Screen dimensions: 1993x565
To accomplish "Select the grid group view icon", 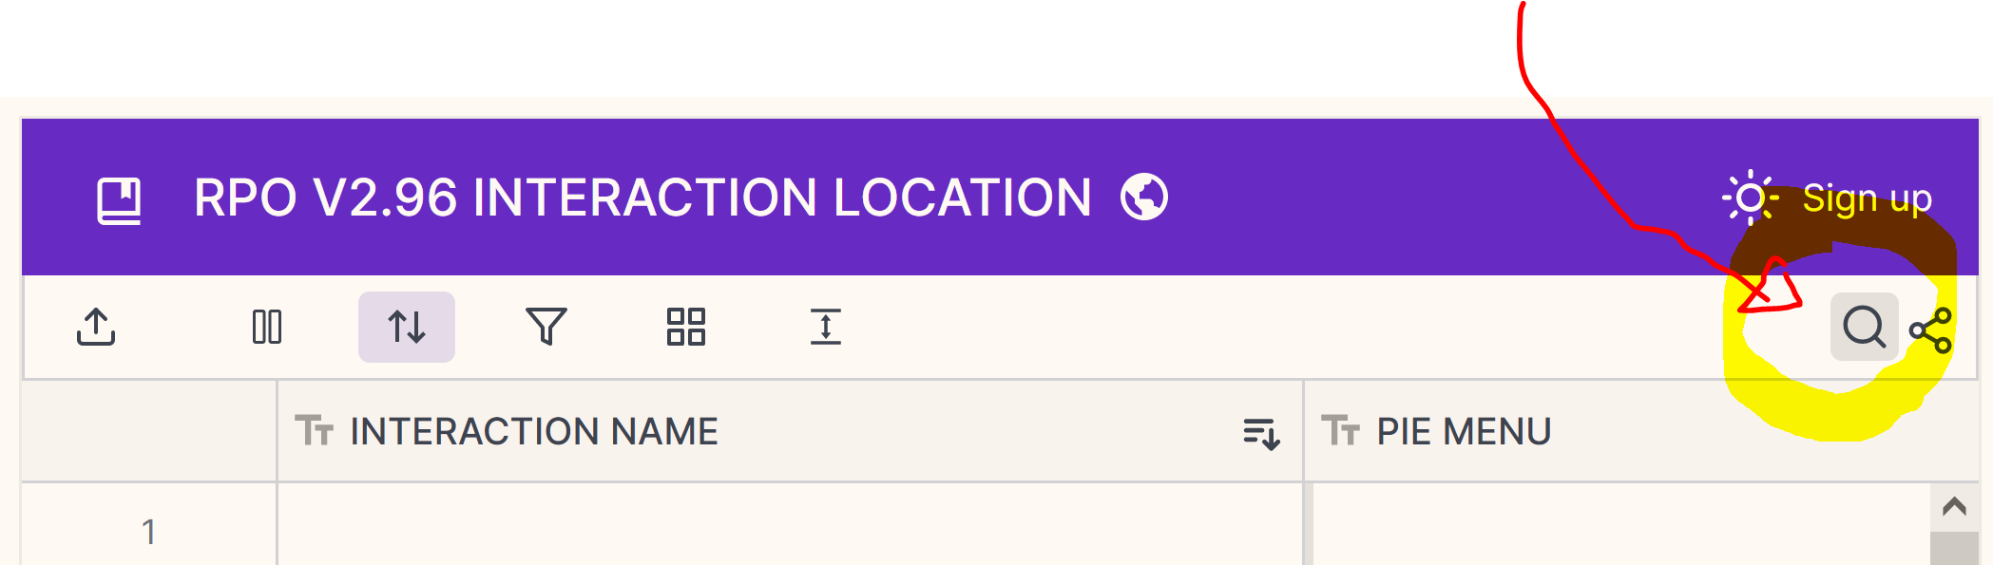I will tap(685, 327).
